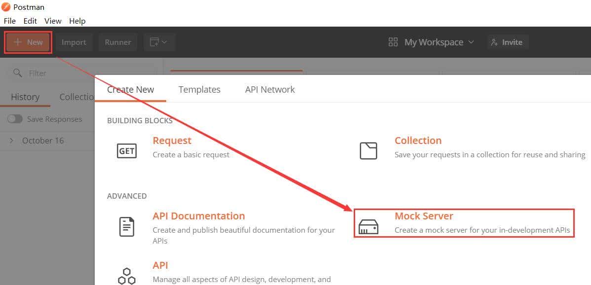The width and height of the screenshot is (591, 285).
Task: Click the API Documentation description text
Action: [244, 235]
